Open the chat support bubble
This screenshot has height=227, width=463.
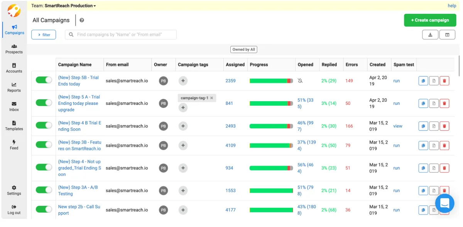pos(444,203)
